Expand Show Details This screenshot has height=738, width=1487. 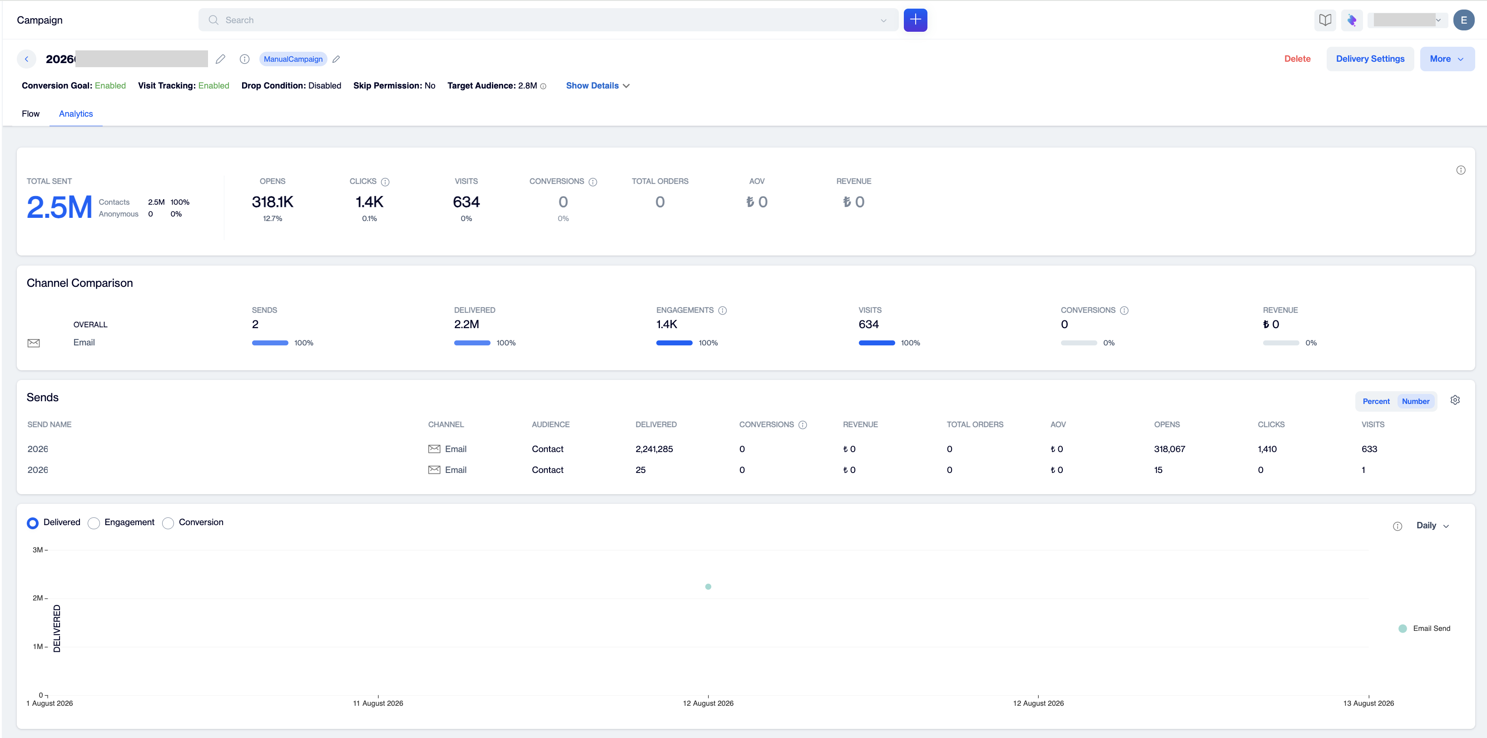tap(597, 86)
